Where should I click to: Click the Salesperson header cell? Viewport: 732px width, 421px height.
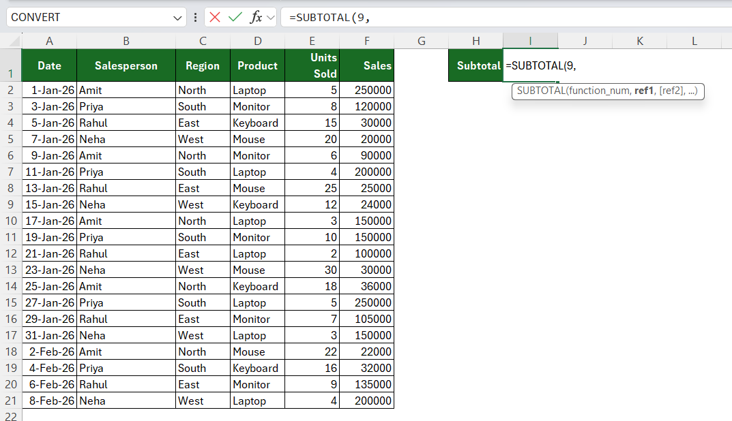point(126,65)
